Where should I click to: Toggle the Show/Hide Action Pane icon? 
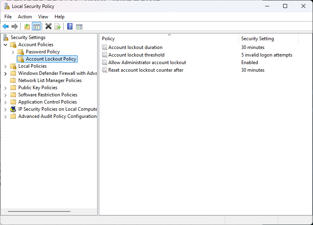click(x=79, y=27)
